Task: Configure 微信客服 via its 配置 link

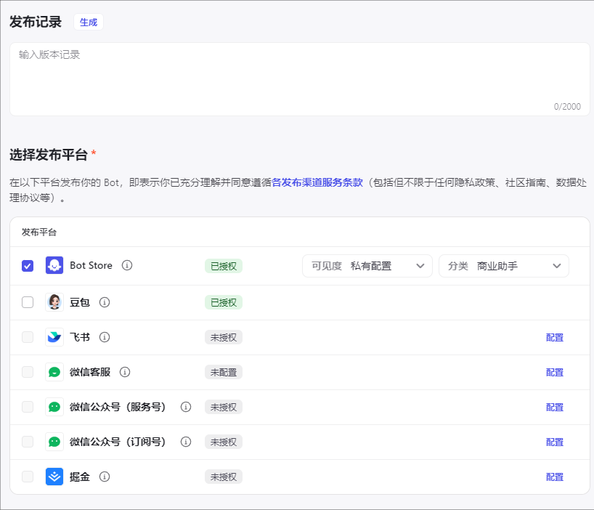Action: [x=555, y=372]
